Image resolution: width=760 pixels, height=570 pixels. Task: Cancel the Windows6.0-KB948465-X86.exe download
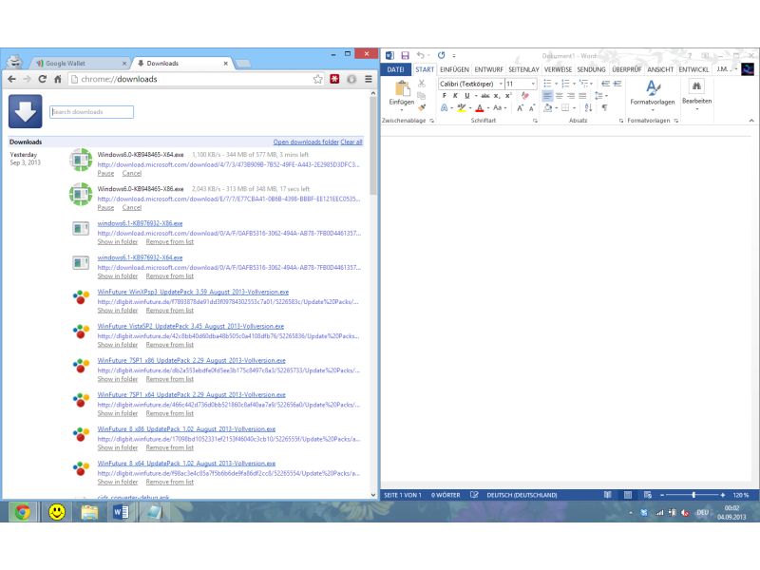point(132,208)
